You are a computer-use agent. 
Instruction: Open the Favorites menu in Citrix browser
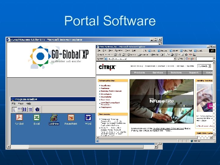[x=119, y=51]
